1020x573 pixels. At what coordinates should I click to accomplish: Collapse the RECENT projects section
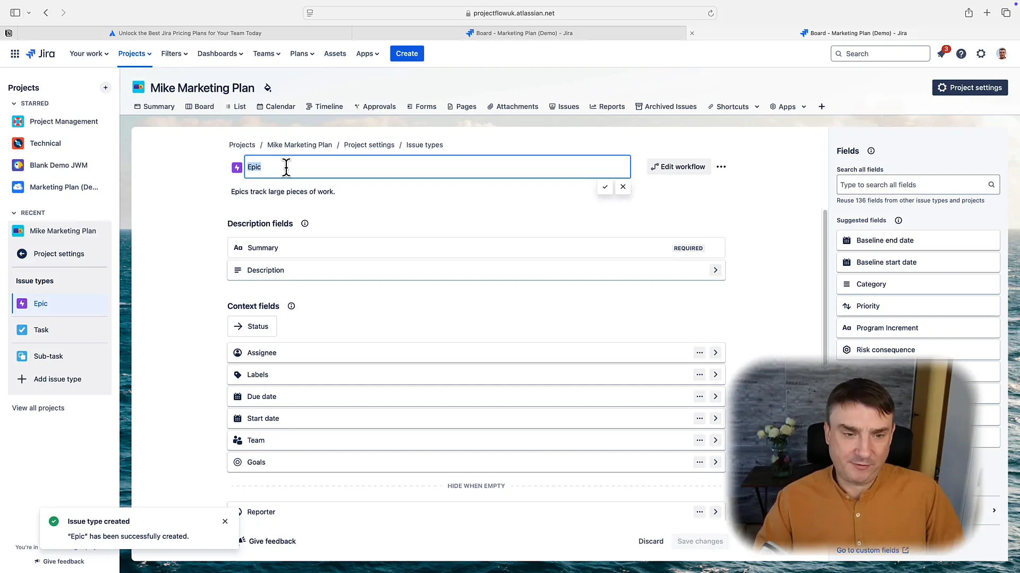(14, 213)
